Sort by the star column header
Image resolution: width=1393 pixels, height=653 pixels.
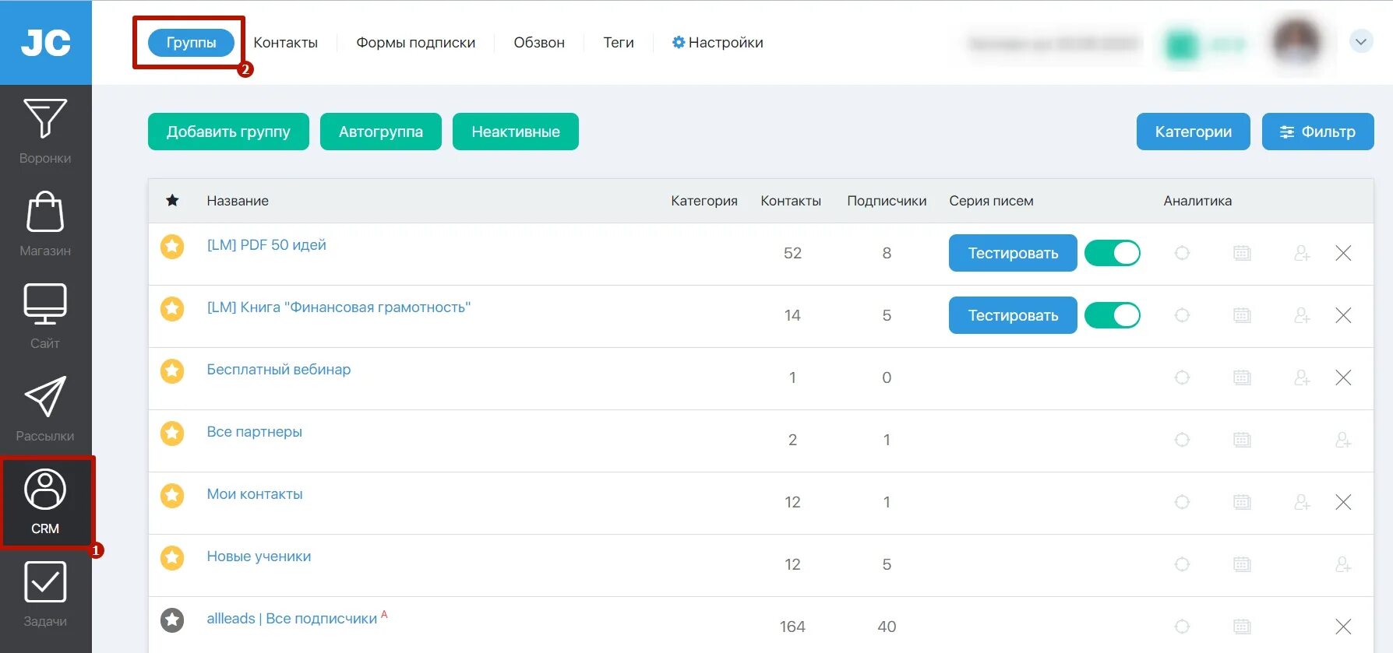point(172,200)
